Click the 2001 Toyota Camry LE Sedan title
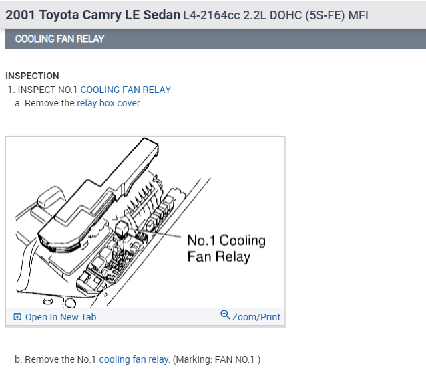 click(93, 15)
